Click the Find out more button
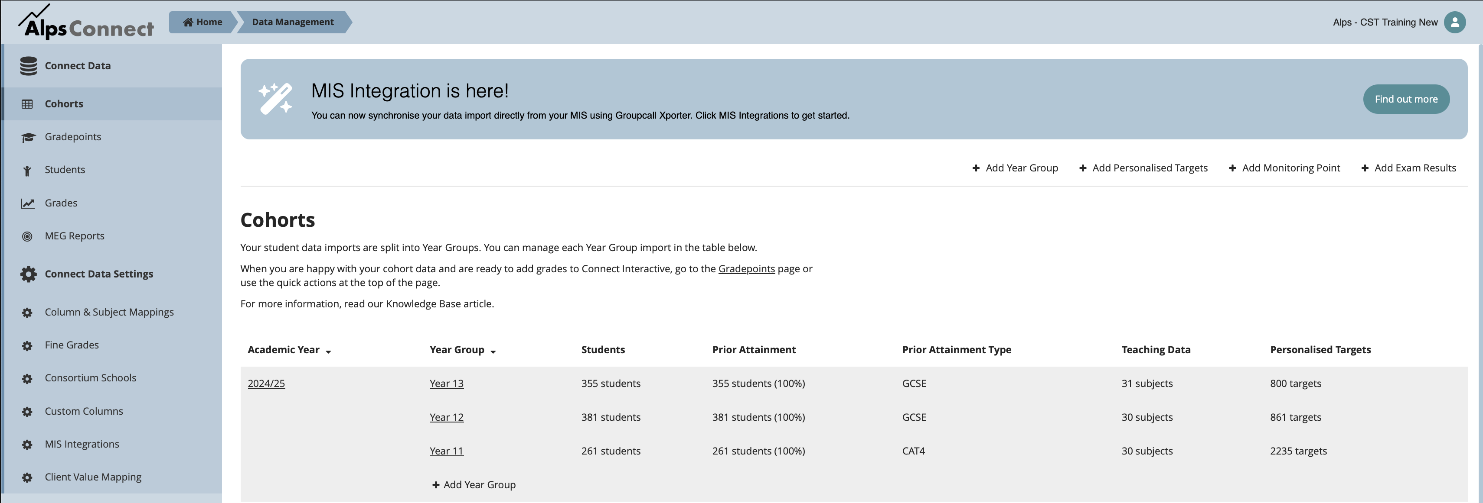The width and height of the screenshot is (1483, 503). 1406,99
